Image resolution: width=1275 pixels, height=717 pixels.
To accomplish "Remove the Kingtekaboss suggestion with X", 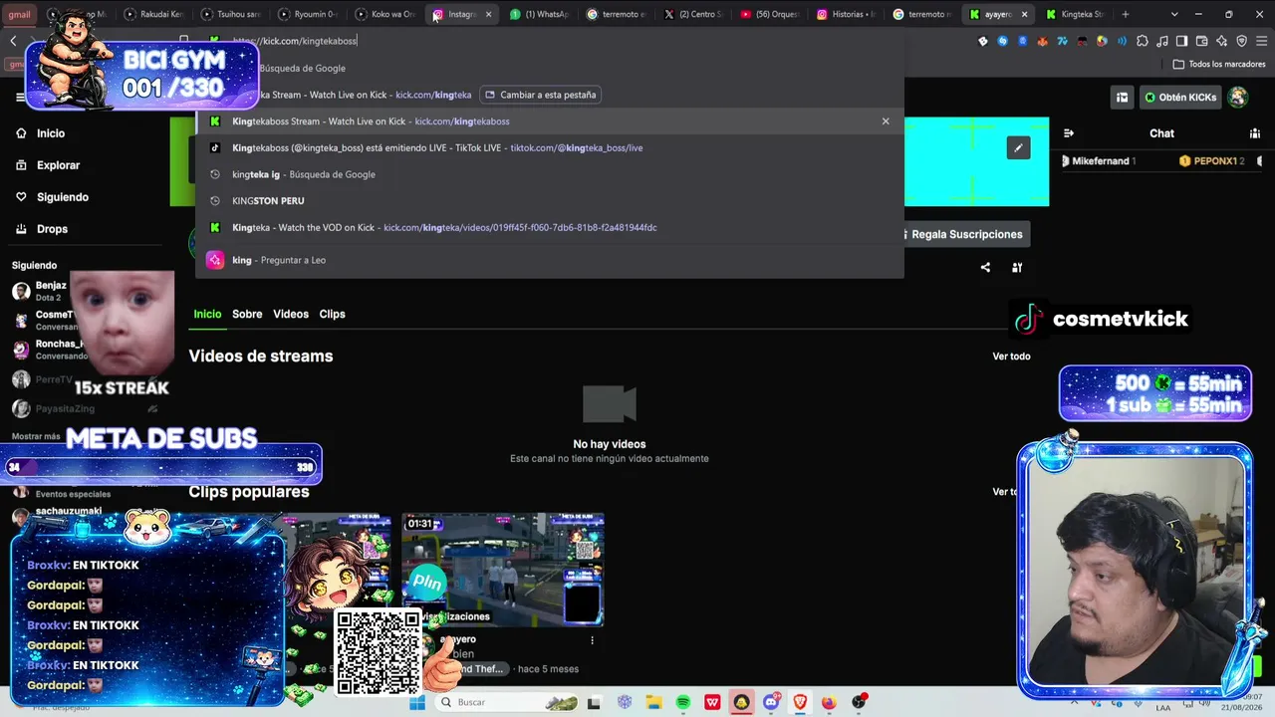I will click(x=886, y=121).
